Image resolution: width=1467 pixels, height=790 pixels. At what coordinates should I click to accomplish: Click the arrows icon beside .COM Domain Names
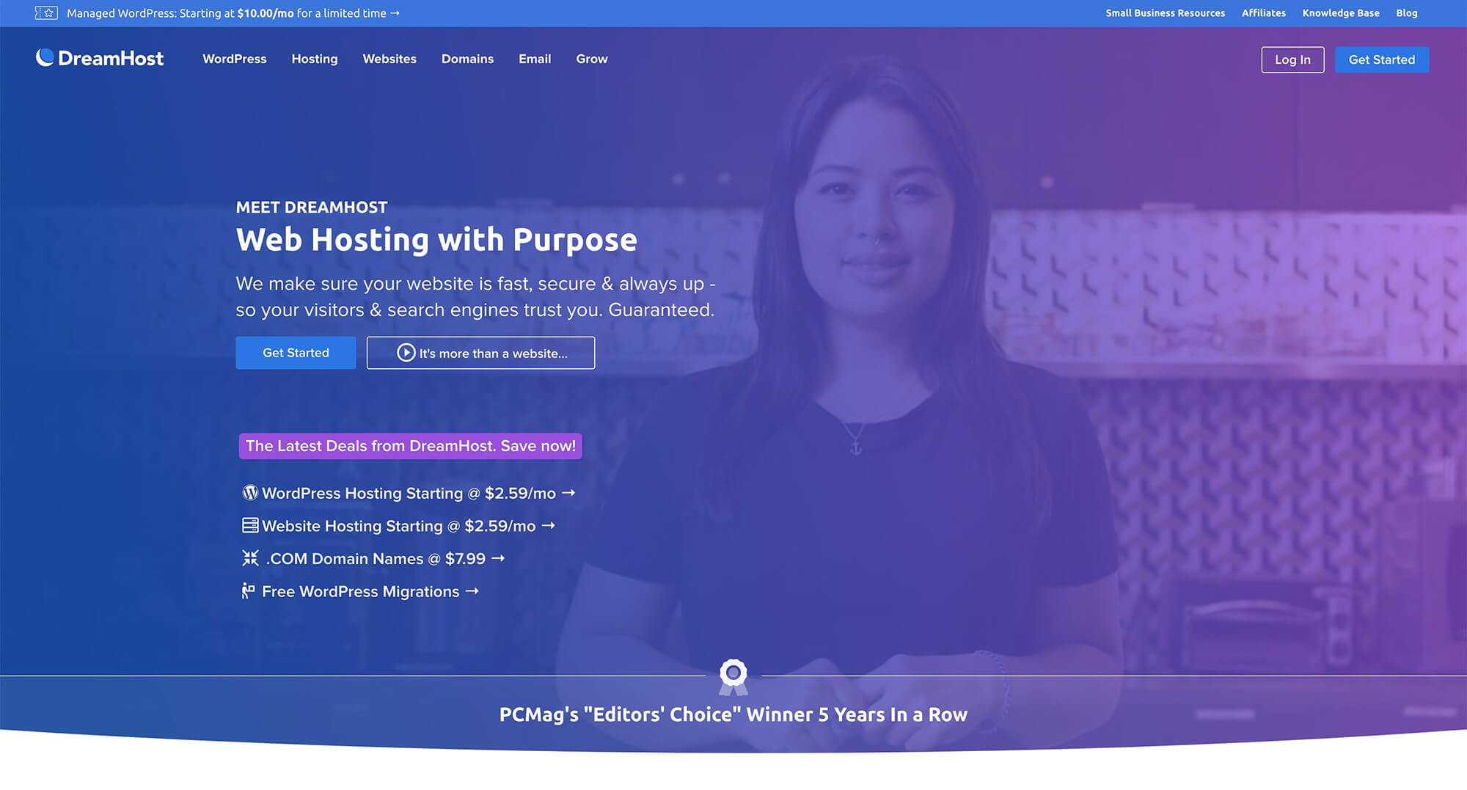pyautogui.click(x=250, y=558)
